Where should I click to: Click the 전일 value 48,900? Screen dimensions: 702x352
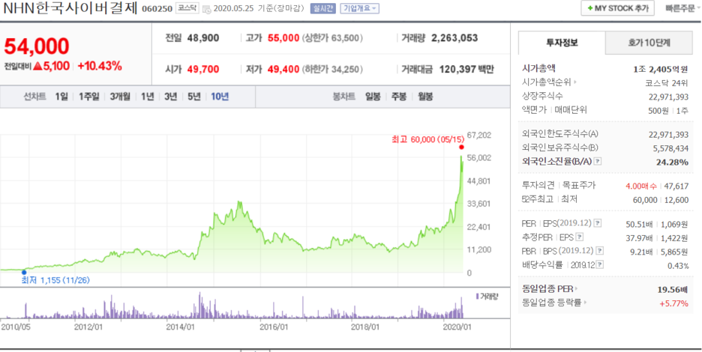tap(204, 38)
